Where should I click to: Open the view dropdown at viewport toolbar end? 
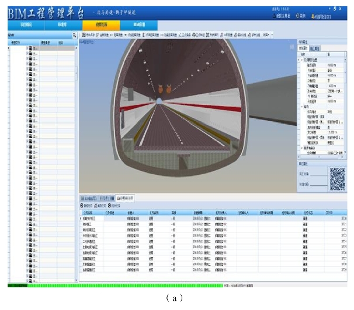point(266,35)
